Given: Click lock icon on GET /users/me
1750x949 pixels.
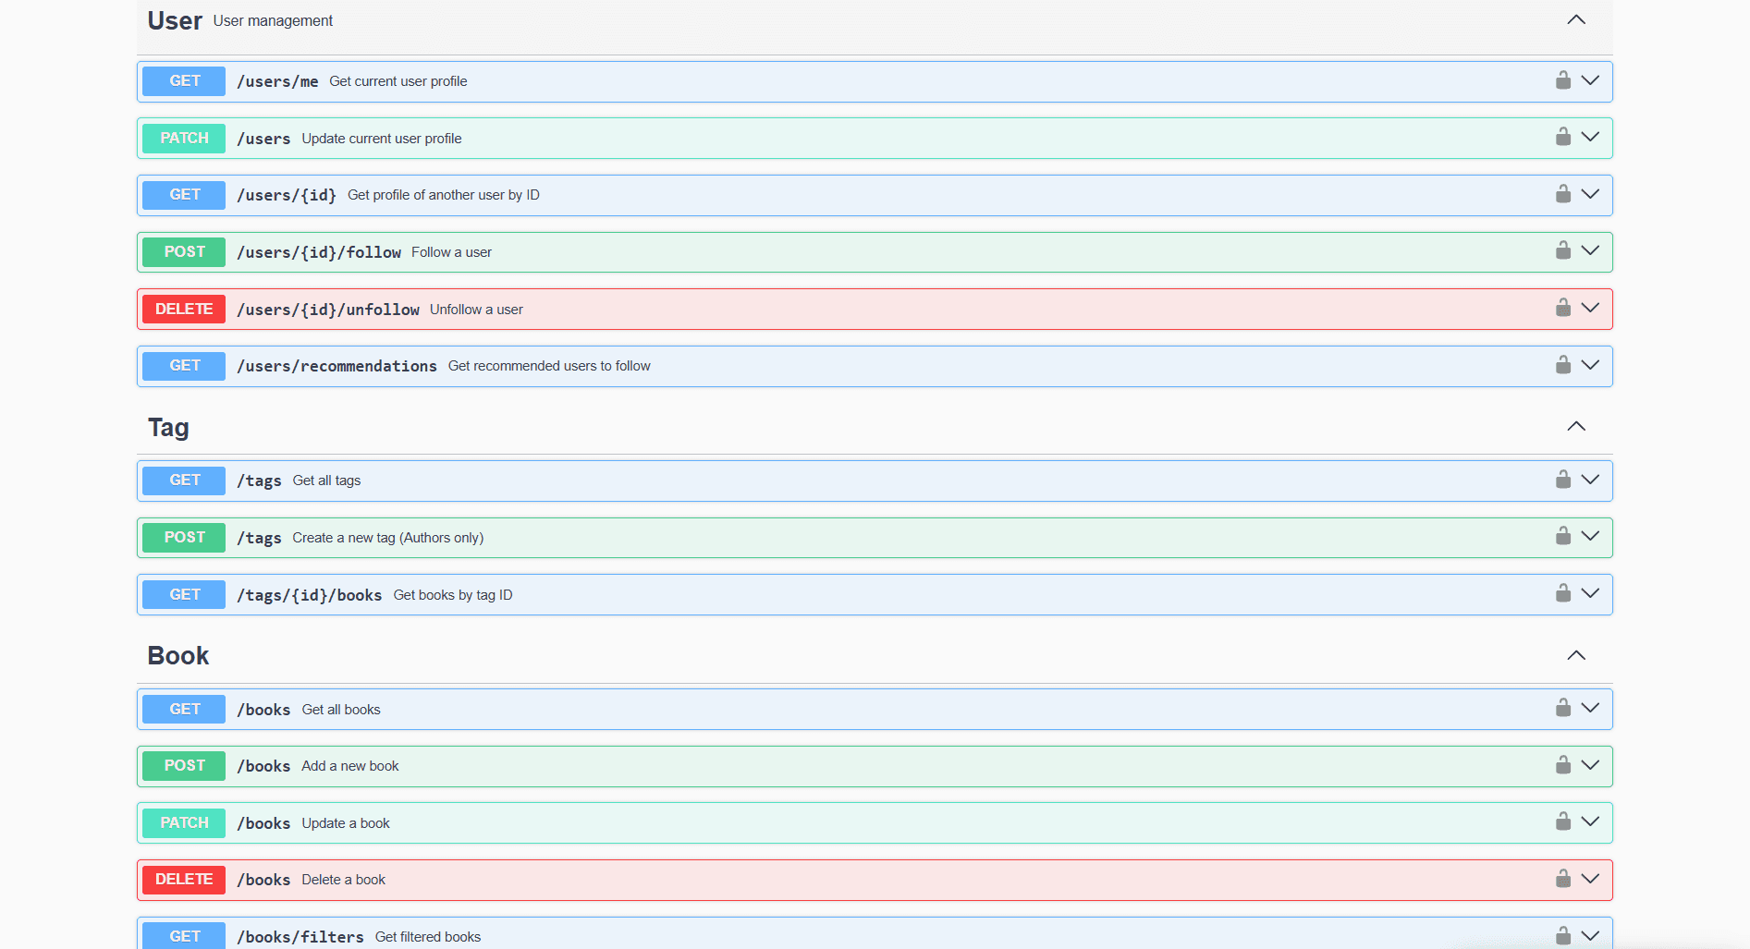Looking at the screenshot, I should [x=1562, y=80].
